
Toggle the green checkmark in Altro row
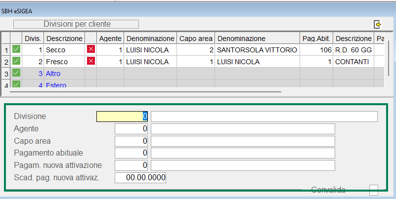click(x=16, y=73)
